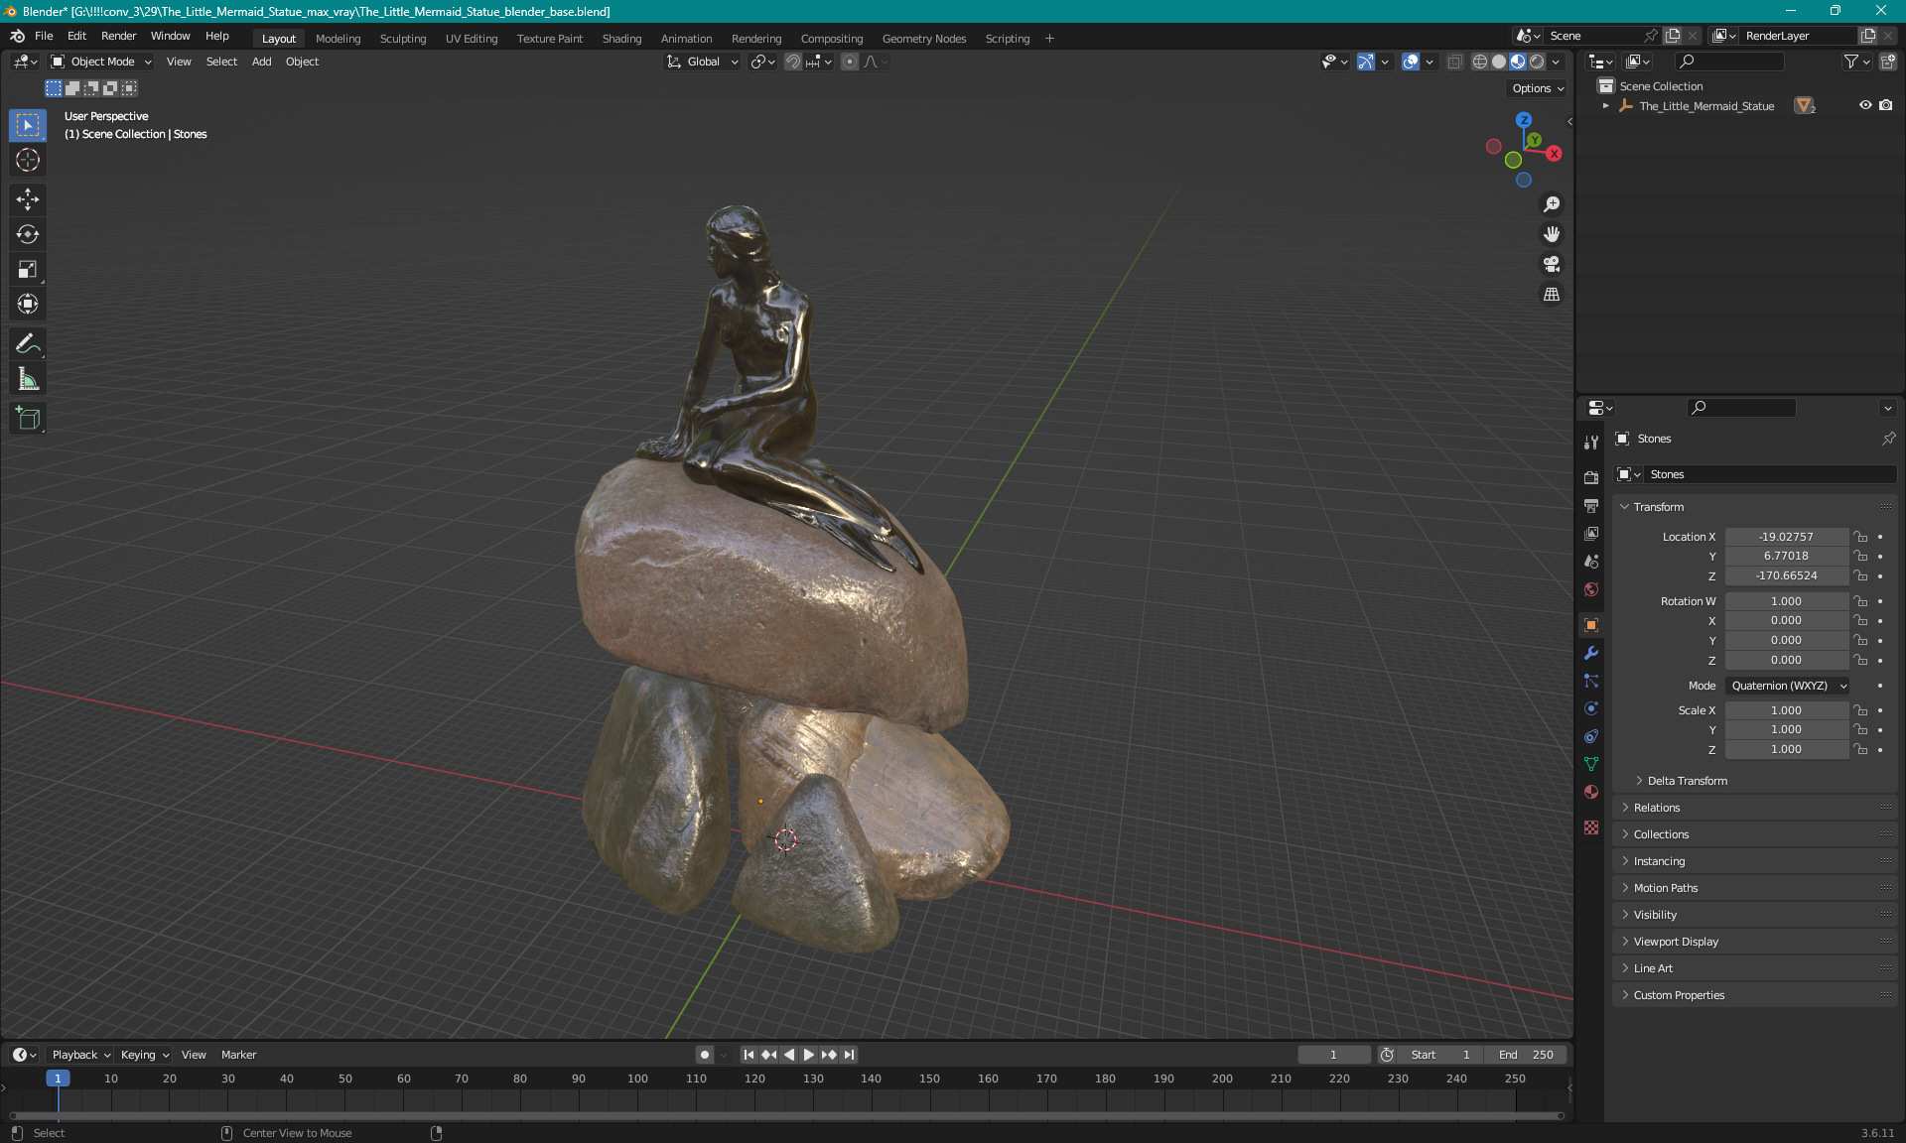Open the World properties tab
Image resolution: width=1906 pixels, height=1143 pixels.
tap(1591, 588)
